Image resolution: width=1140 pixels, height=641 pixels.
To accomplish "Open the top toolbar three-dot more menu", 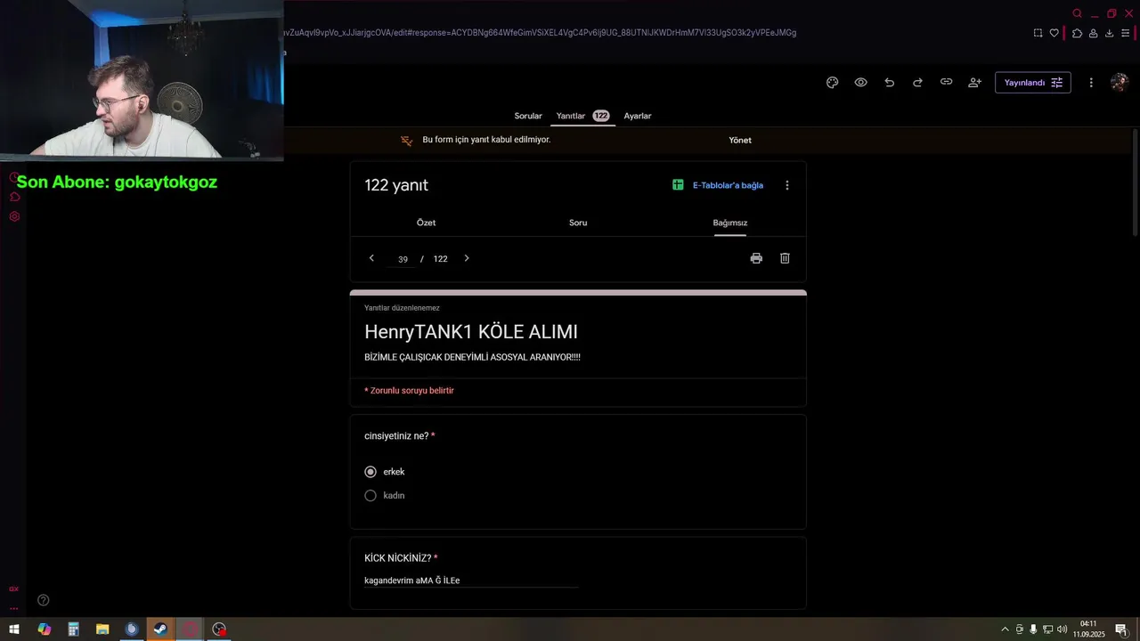I will (1091, 83).
